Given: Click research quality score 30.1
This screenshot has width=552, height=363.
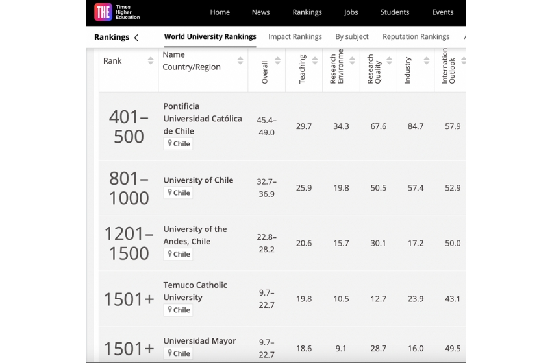Looking at the screenshot, I should (379, 244).
